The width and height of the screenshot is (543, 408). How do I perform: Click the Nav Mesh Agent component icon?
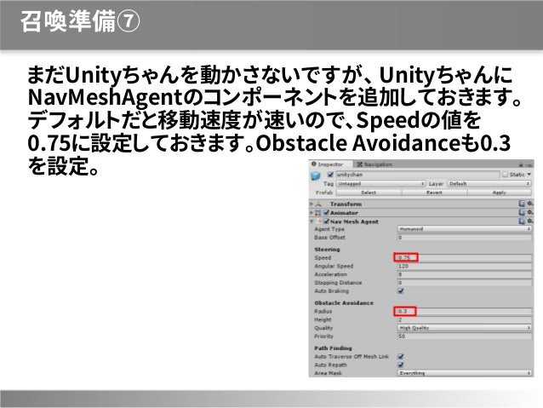click(x=319, y=221)
